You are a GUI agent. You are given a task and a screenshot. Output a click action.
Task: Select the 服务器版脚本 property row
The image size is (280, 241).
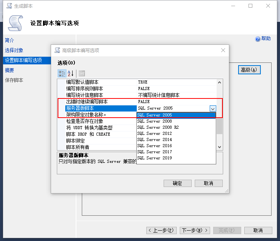click(101, 108)
